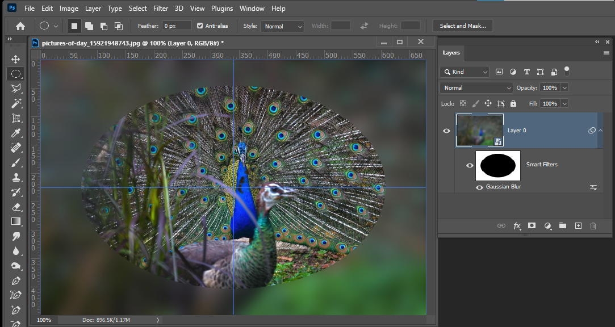Open the Style dropdown in options bar
Viewport: 615px width, 327px height.
tap(282, 26)
